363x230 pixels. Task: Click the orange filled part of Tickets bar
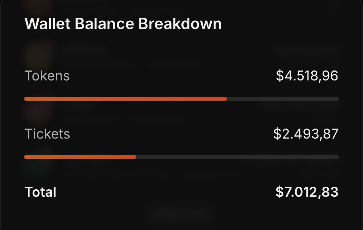pyautogui.click(x=80, y=157)
